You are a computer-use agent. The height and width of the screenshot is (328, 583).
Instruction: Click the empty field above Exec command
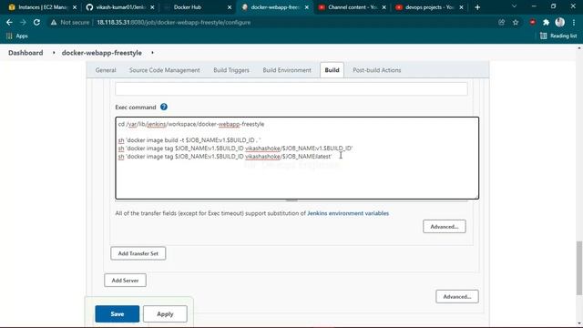click(291, 88)
